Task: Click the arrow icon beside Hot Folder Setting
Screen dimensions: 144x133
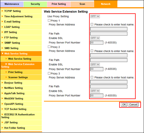Action: (3, 128)
